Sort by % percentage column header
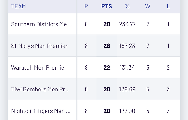 coord(127,6)
